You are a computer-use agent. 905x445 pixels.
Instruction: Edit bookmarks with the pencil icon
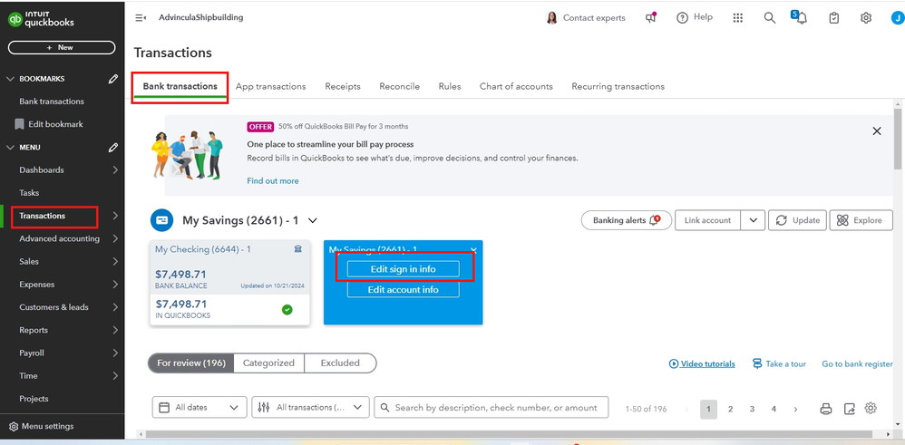pyautogui.click(x=113, y=79)
